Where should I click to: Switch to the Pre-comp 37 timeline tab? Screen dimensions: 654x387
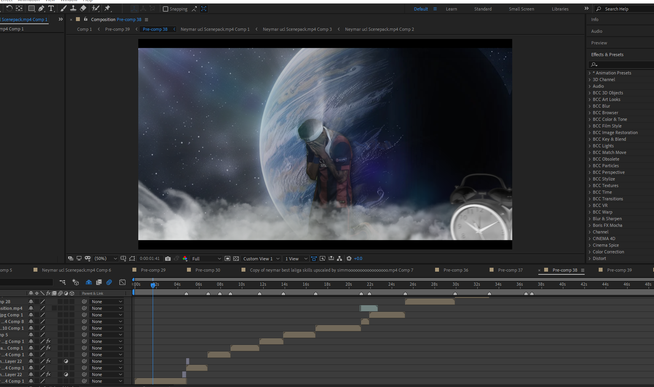click(x=510, y=270)
